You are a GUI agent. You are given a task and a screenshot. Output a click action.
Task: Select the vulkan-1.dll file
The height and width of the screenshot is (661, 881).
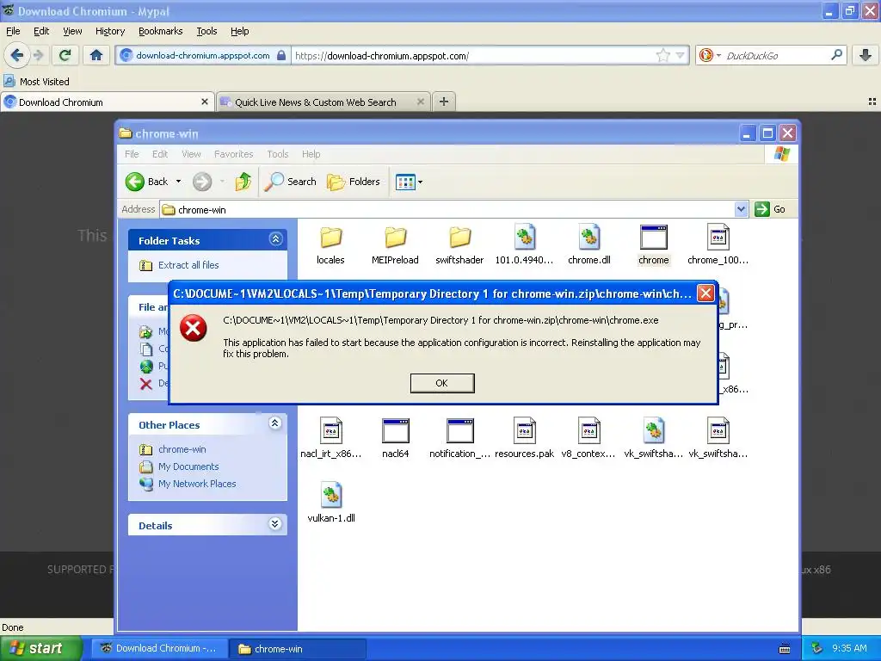point(331,503)
